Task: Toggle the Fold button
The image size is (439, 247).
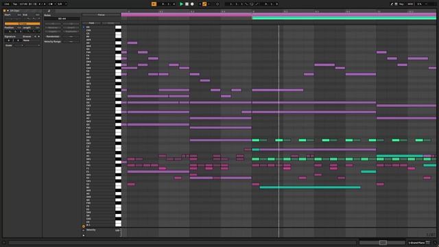Action: 91,23
